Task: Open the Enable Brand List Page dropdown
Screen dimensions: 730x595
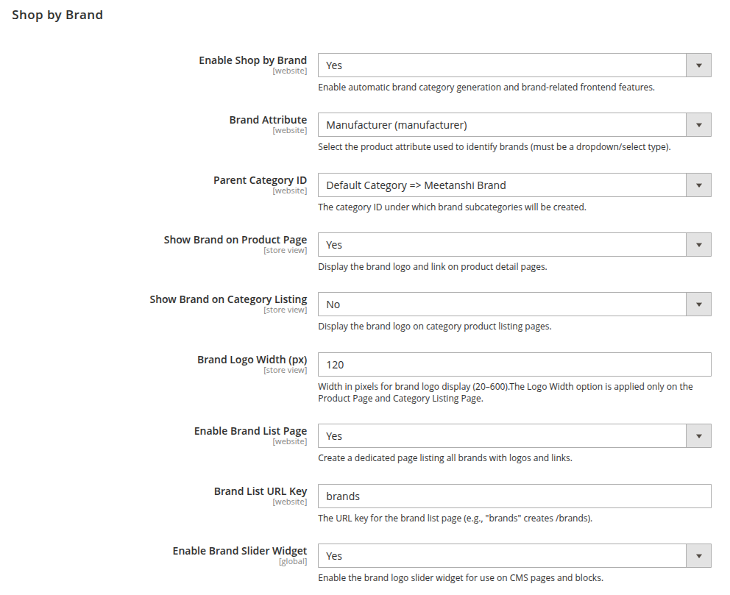Action: point(514,436)
